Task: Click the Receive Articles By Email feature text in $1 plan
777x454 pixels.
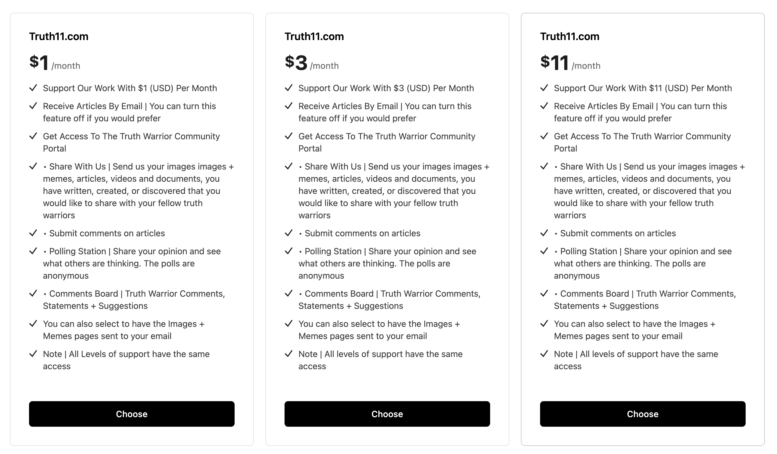Action: (x=129, y=112)
